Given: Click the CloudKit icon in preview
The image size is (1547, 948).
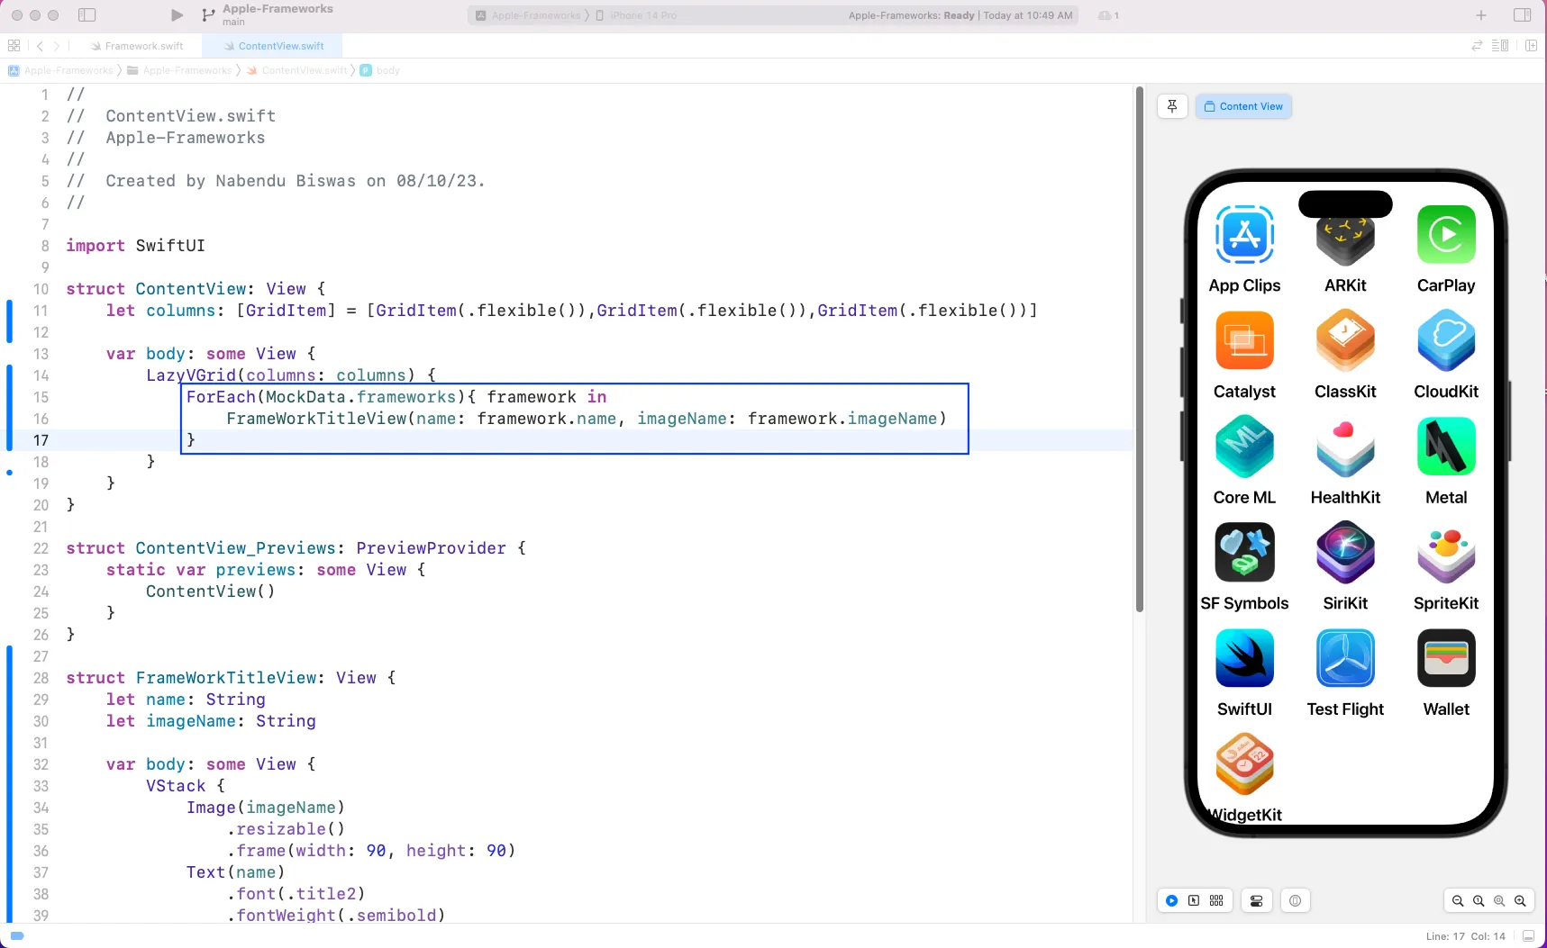Looking at the screenshot, I should coord(1446,340).
